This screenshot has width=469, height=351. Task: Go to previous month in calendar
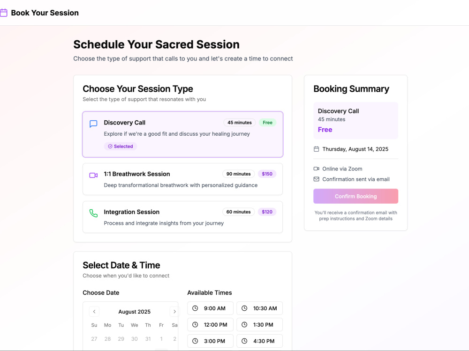pos(94,312)
